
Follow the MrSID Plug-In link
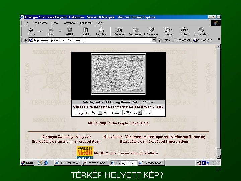pos(99,123)
